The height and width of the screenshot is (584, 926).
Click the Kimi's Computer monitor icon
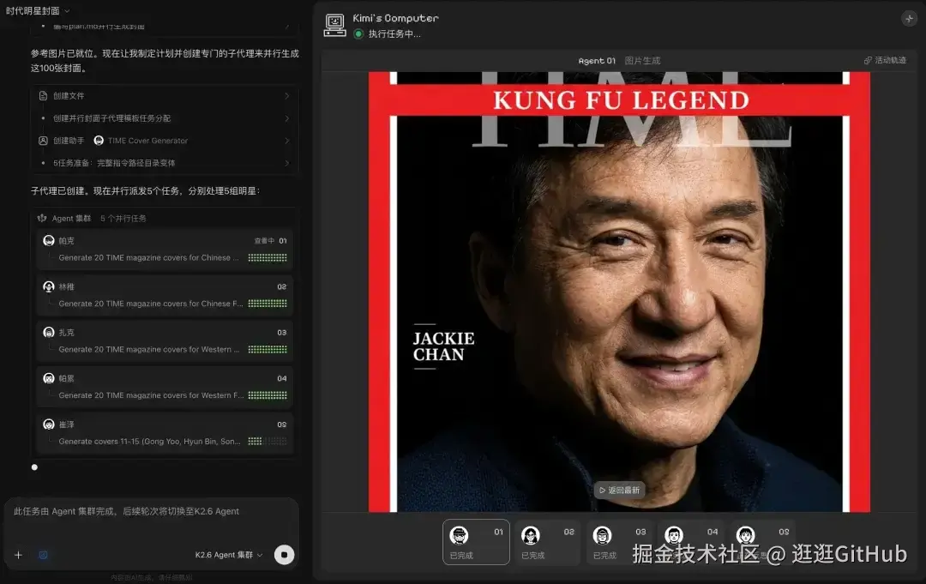(x=335, y=26)
